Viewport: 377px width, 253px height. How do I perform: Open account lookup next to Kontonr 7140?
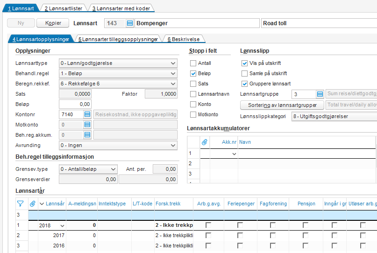[x=87, y=114]
